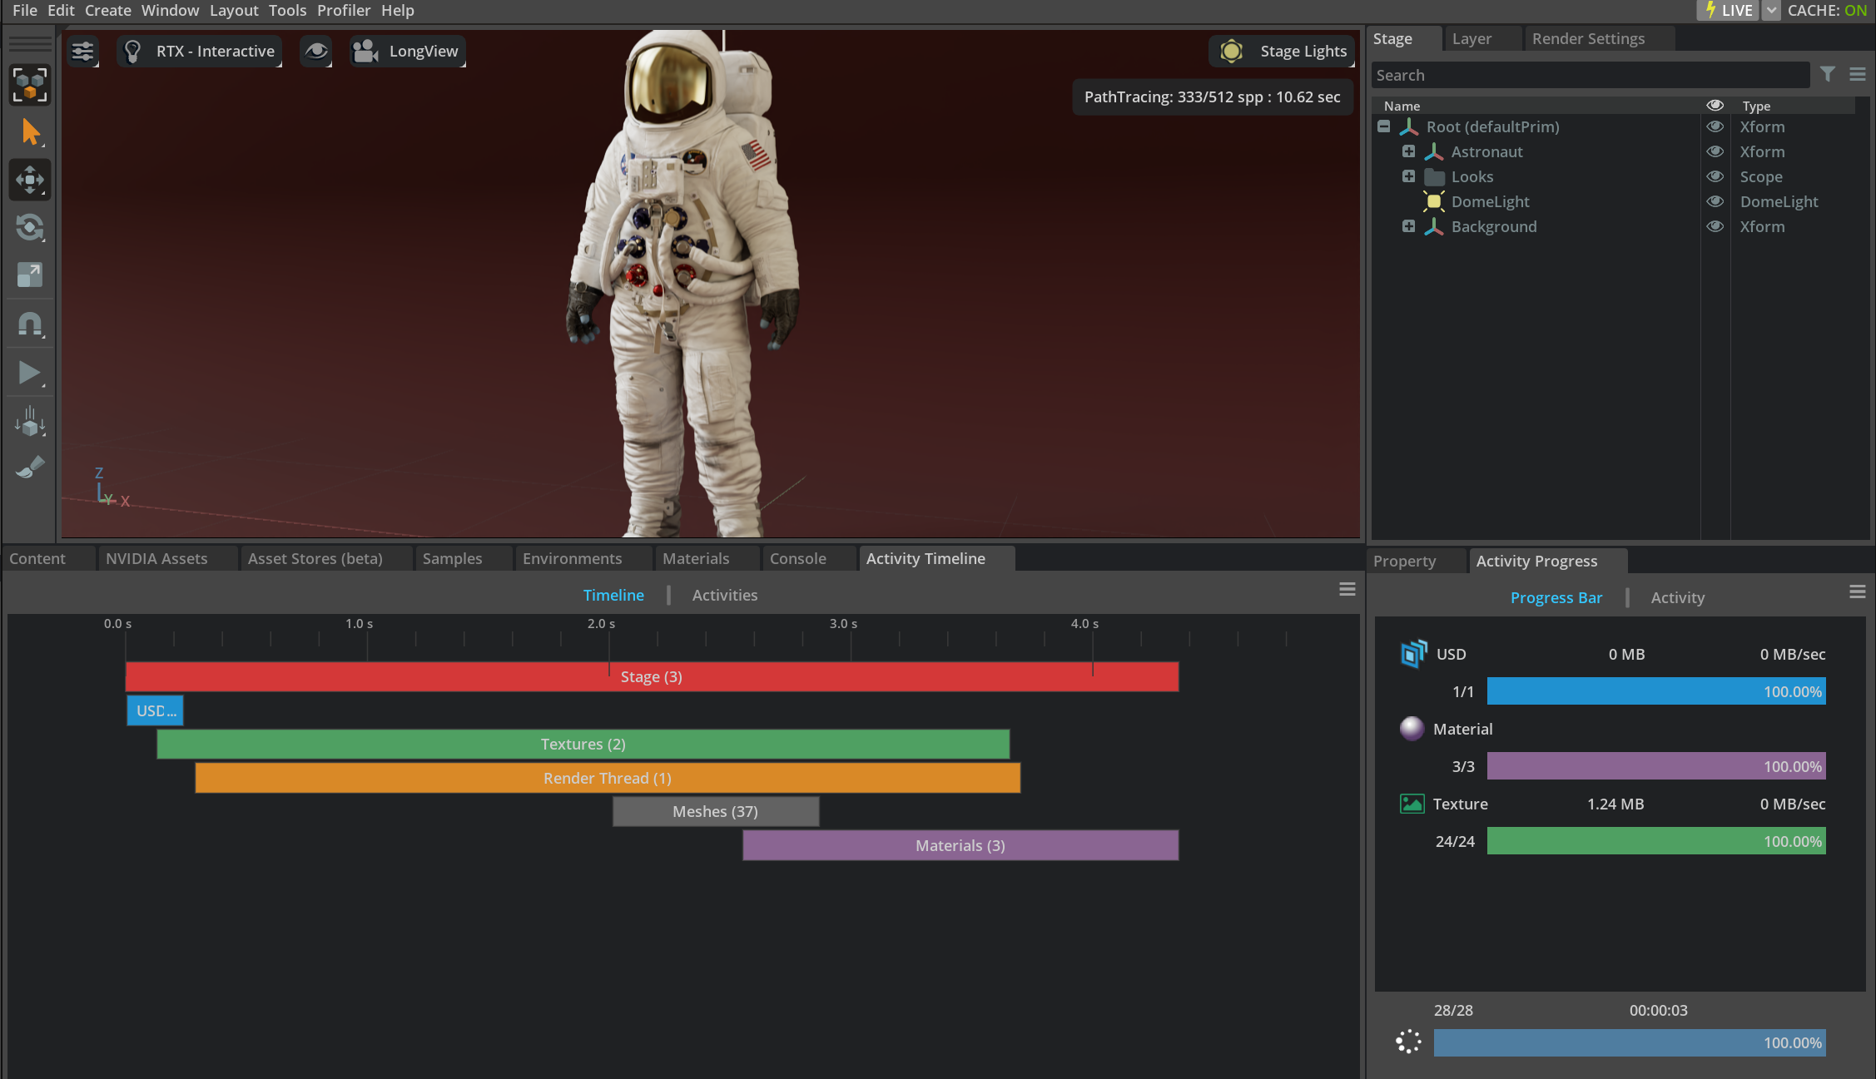Toggle the Snap magnet tool
Image resolution: width=1876 pixels, height=1079 pixels.
pos(30,324)
